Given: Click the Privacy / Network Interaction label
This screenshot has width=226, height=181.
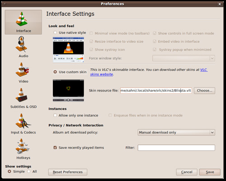Looking at the screenshot, I should (76, 125).
